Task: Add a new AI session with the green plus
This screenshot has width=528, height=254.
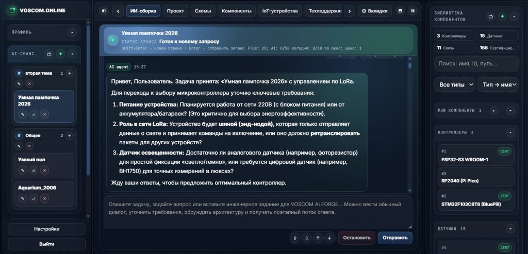Action: 61,54
